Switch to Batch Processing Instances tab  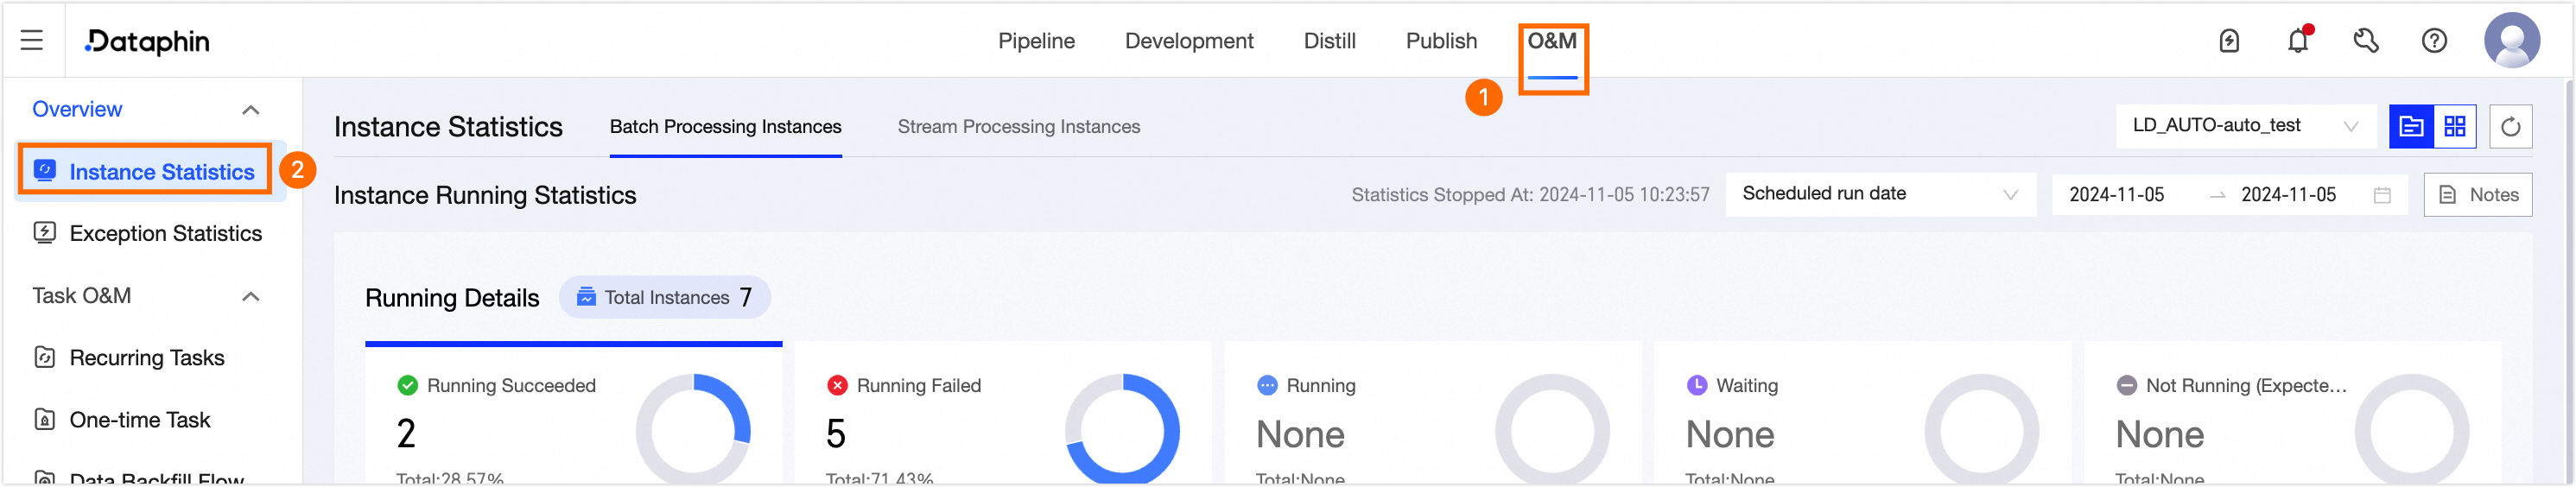725,127
